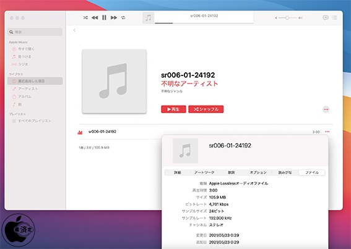351x249 pixels.
Task: Click the playback progress bar
Action: [x=204, y=23]
